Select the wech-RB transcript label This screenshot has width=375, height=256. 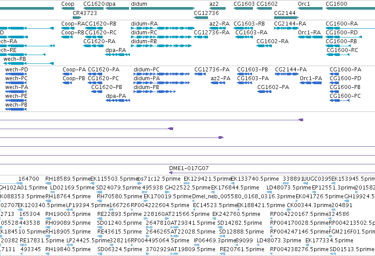(15, 59)
